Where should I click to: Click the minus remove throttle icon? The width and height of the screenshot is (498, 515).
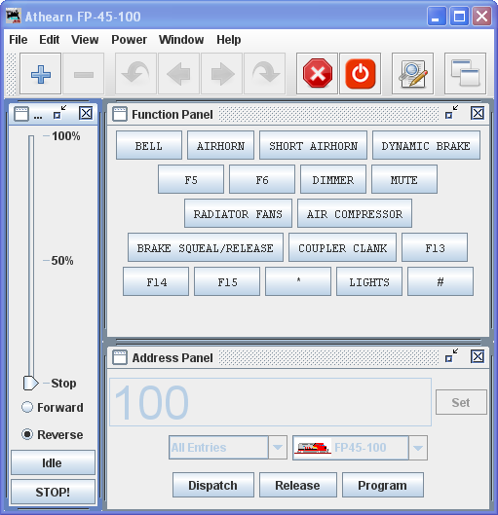tap(84, 74)
